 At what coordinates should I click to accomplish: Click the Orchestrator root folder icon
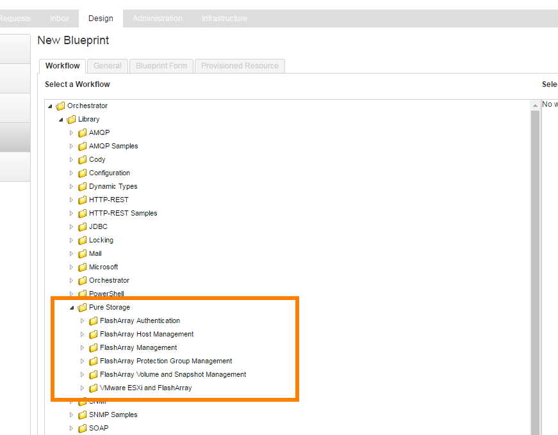(x=60, y=106)
